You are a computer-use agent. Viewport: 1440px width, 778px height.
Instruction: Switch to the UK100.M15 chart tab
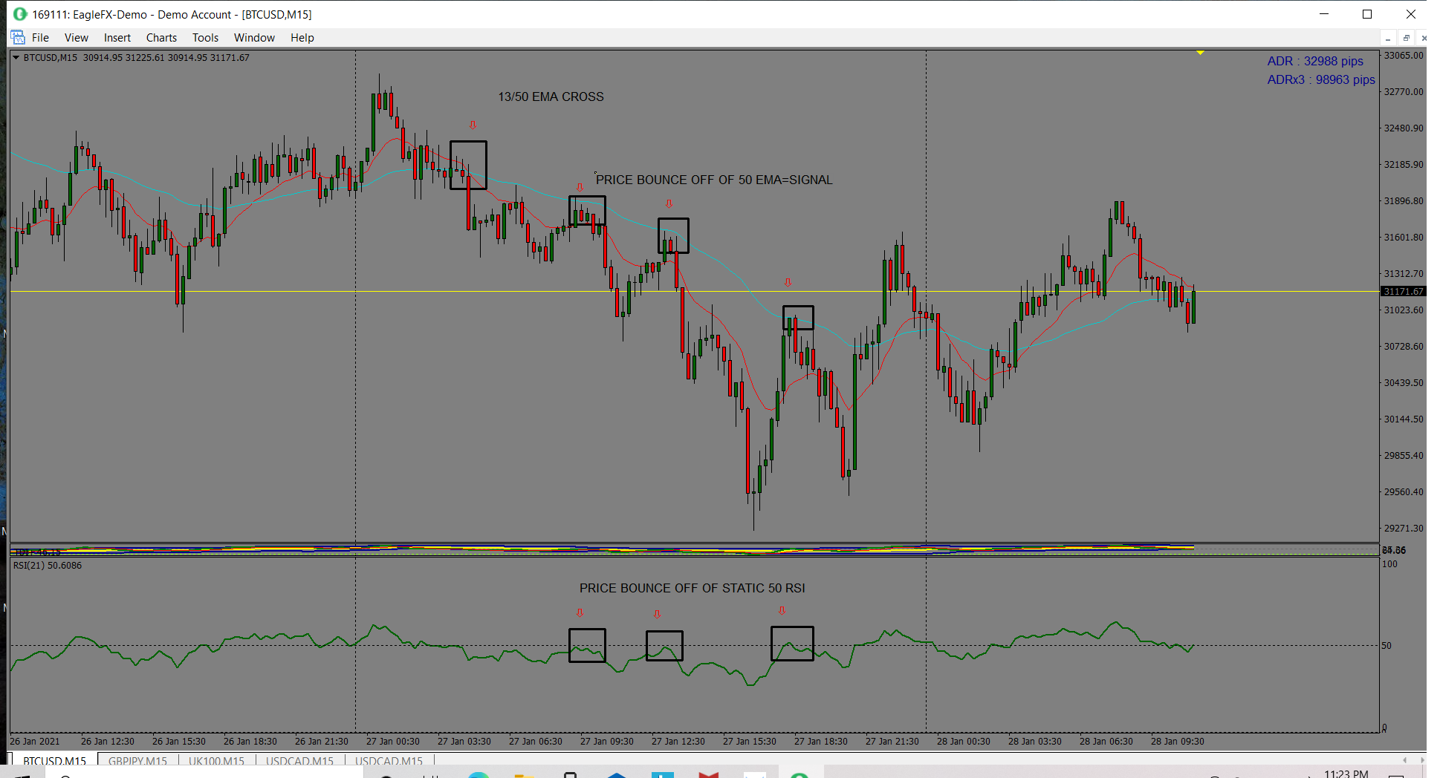(x=218, y=761)
